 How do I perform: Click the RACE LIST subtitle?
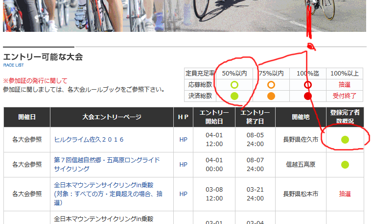point(13,65)
